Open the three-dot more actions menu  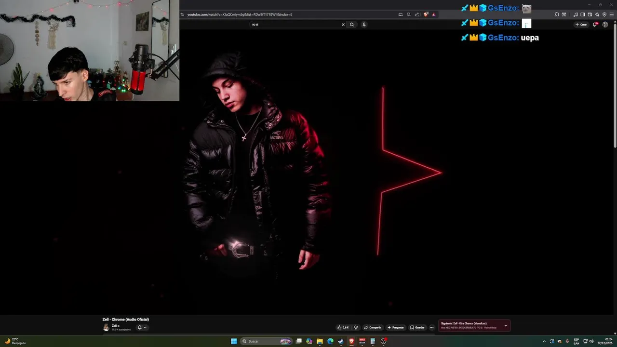(x=432, y=327)
